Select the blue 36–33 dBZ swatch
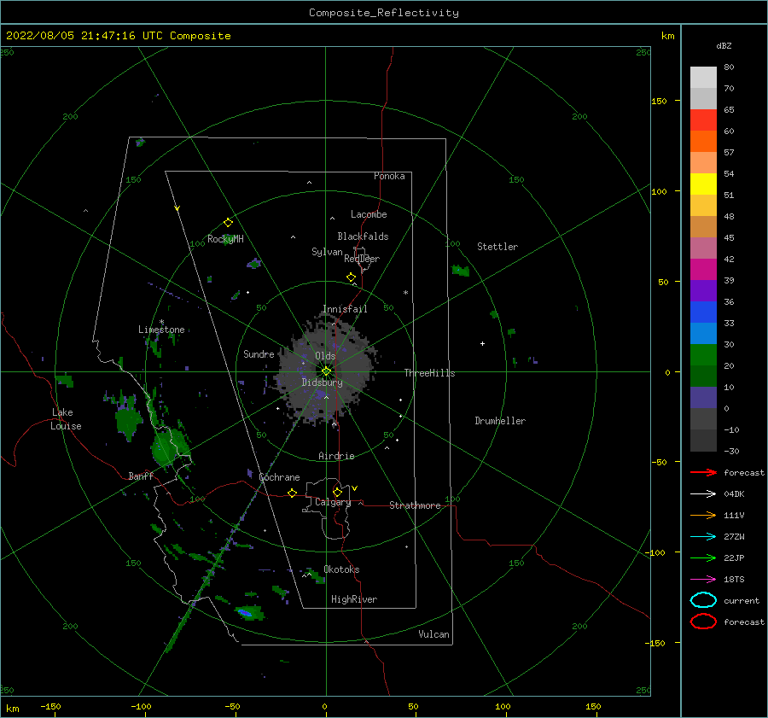 click(x=703, y=312)
